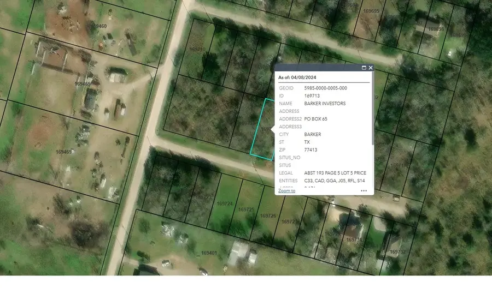492x294 pixels.
Task: Open the popup's three-dot more options menu
Action: (364, 191)
